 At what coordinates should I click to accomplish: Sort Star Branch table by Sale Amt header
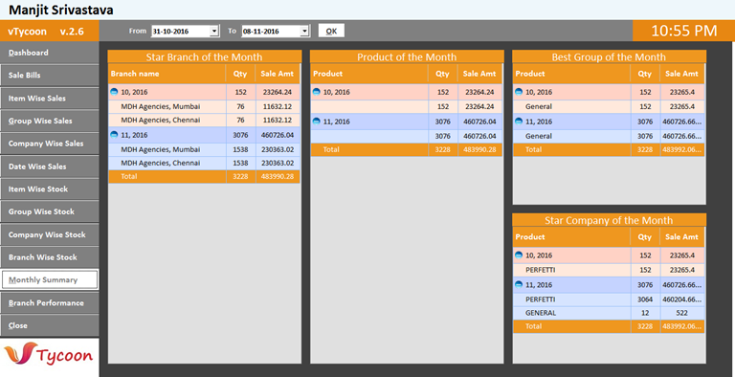278,74
